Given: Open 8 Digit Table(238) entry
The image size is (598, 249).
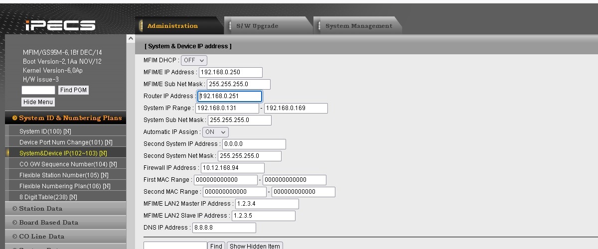Looking at the screenshot, I should pos(48,197).
